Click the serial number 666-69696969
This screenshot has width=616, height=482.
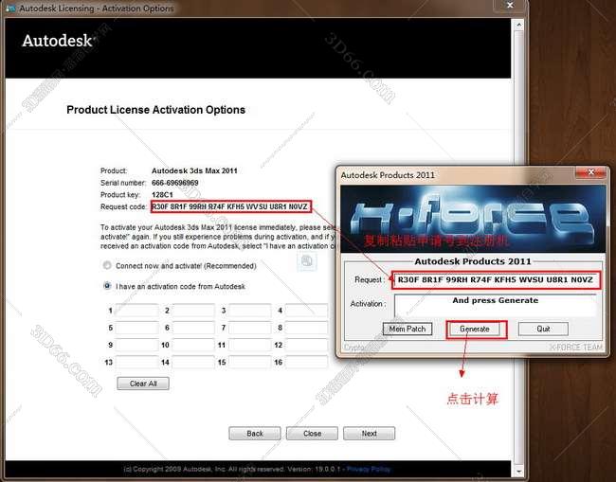pos(174,183)
